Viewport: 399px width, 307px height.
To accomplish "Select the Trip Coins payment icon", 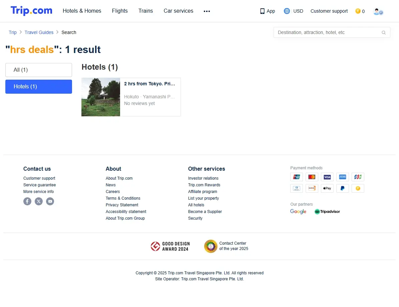I will (x=358, y=188).
